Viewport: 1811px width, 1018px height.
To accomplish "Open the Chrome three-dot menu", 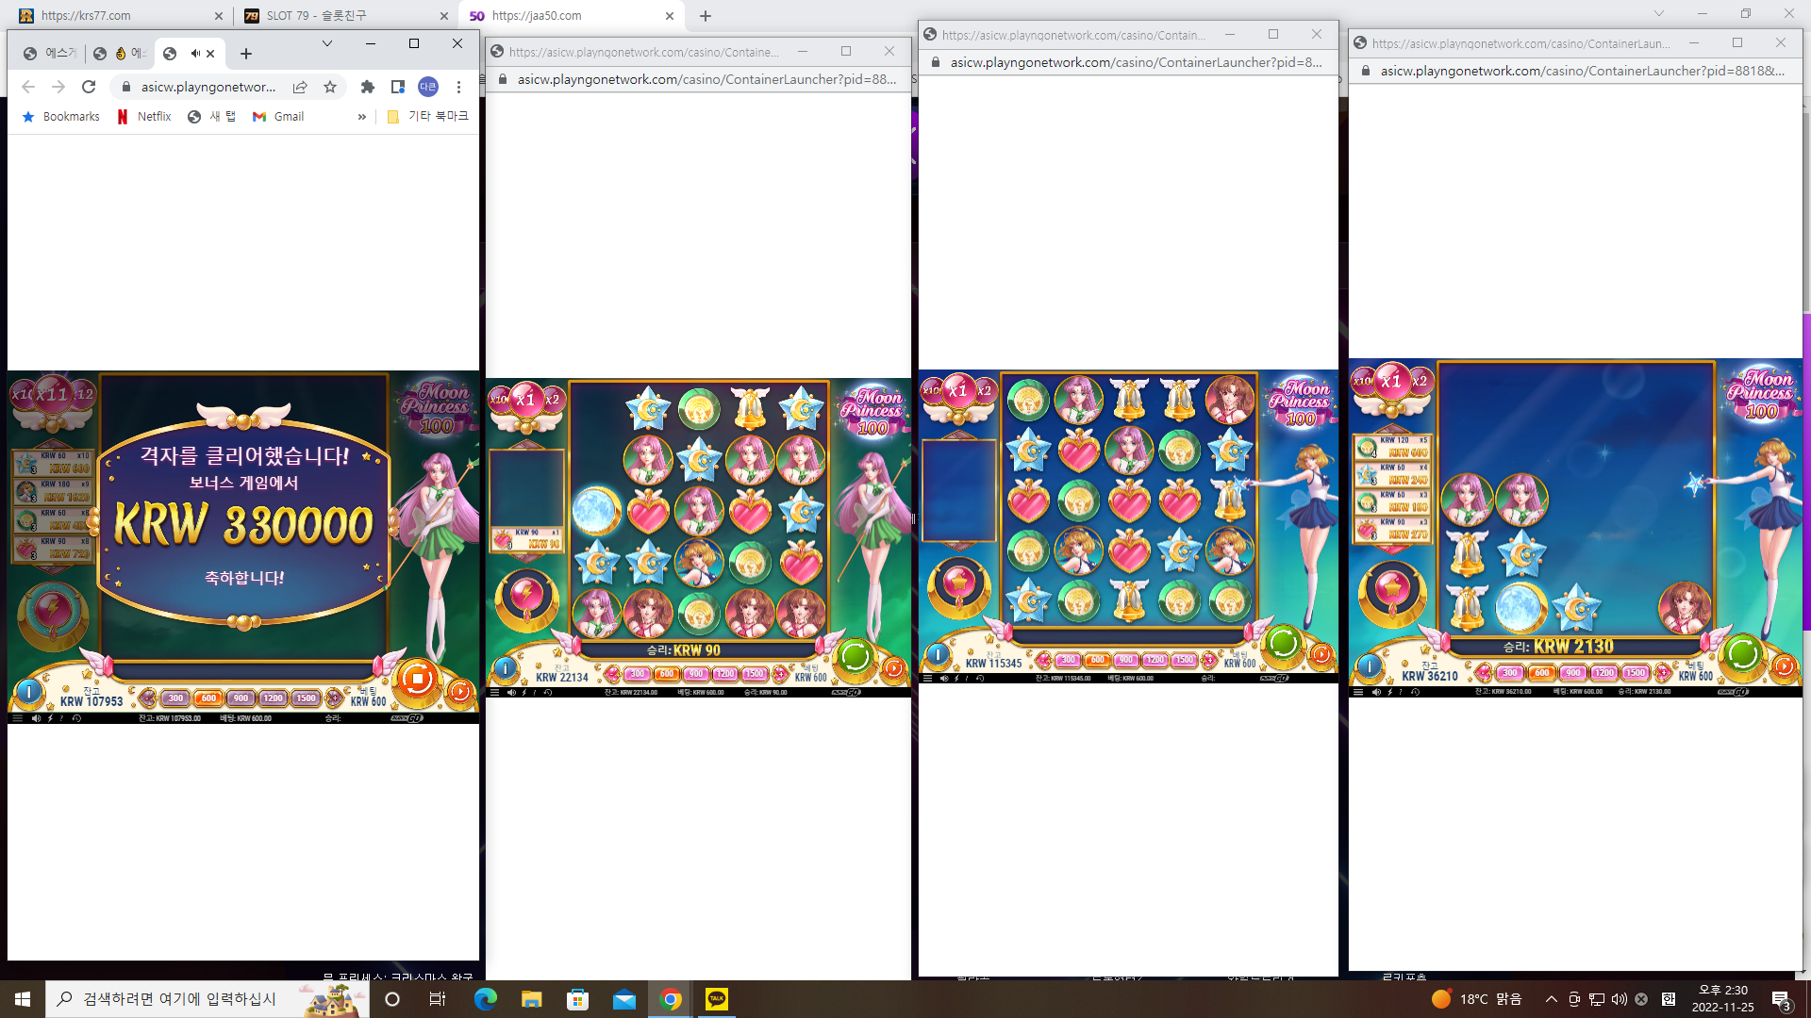I will (x=459, y=87).
